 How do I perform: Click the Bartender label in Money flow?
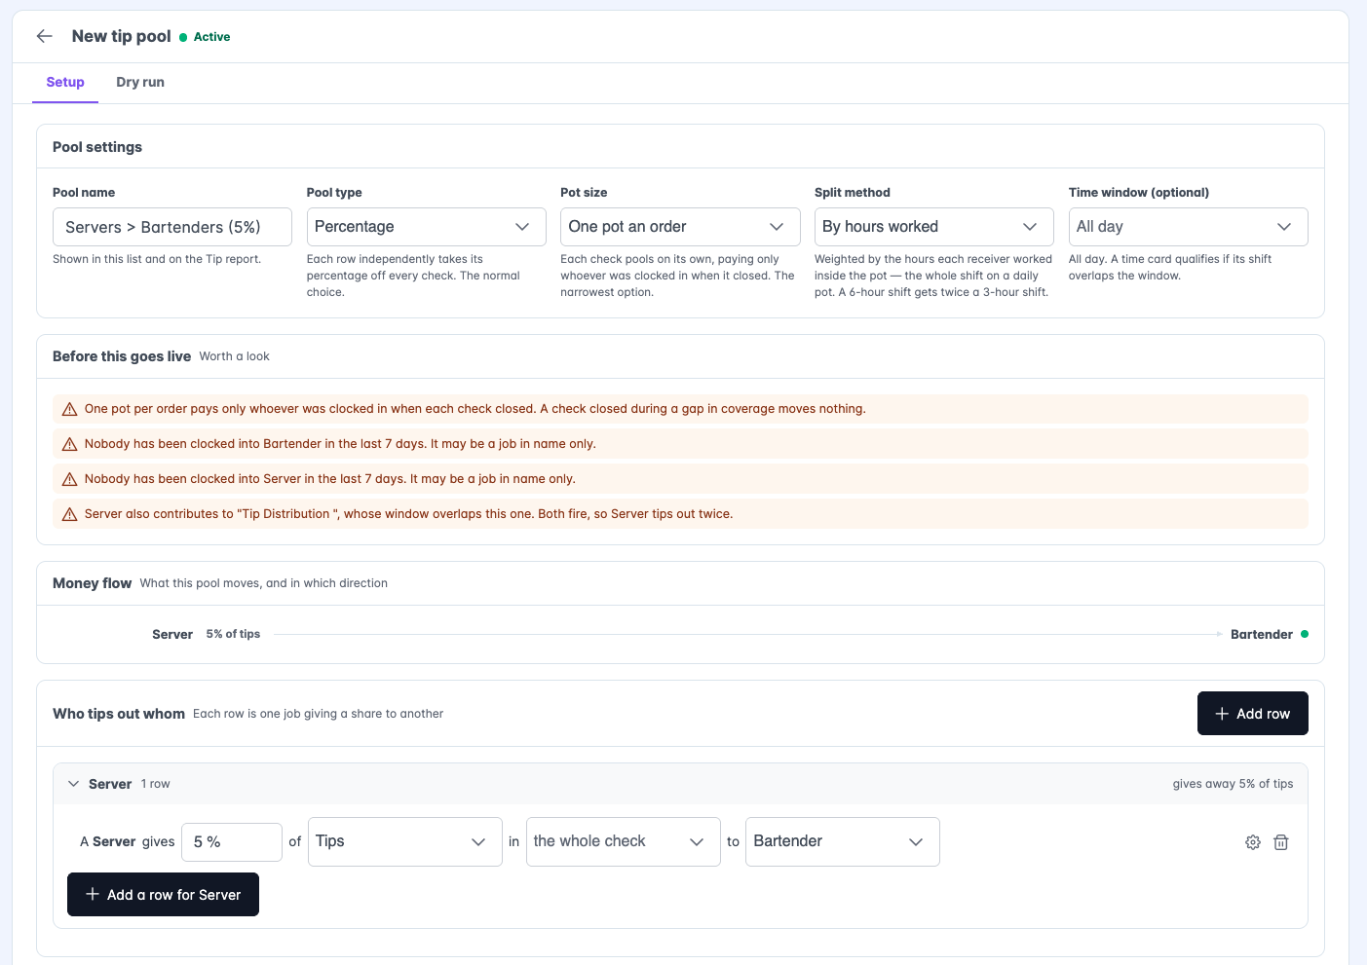tap(1261, 634)
